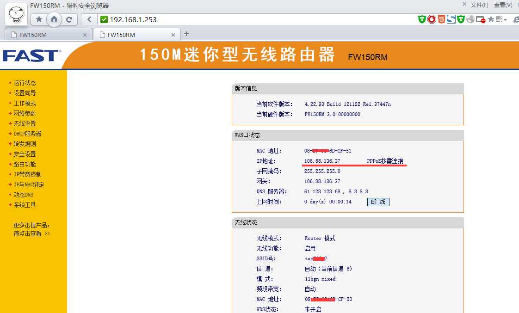Image resolution: width=519 pixels, height=313 pixels.
Task: Click the WDS状态 未开启 value
Action: (x=313, y=309)
